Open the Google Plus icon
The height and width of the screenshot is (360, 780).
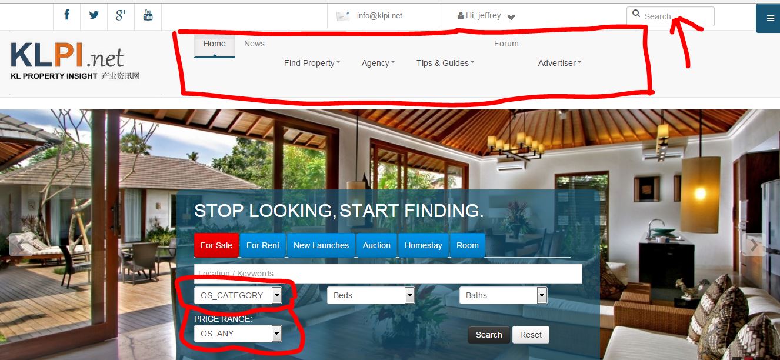pyautogui.click(x=121, y=15)
